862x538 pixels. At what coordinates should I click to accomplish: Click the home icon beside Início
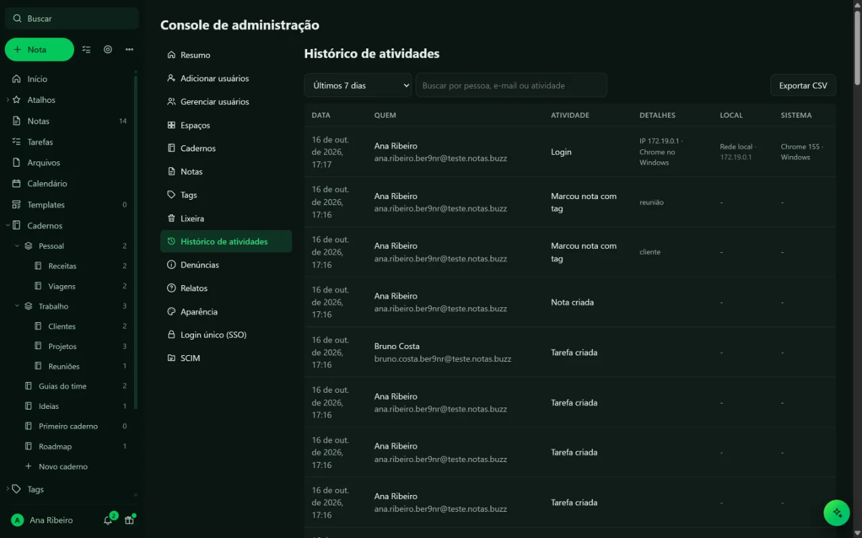[17, 79]
